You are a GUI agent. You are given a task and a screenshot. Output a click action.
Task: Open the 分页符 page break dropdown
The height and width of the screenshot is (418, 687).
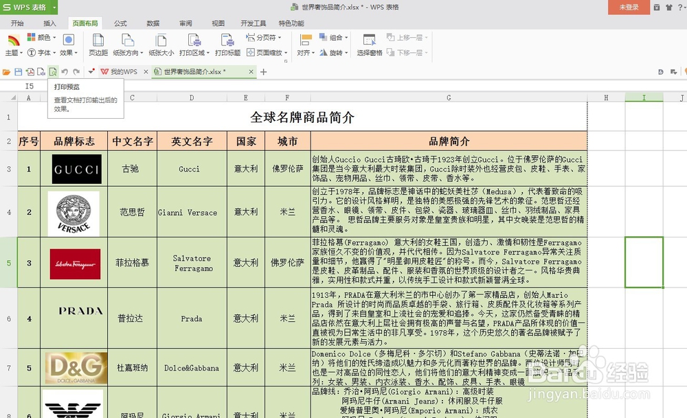[263, 38]
